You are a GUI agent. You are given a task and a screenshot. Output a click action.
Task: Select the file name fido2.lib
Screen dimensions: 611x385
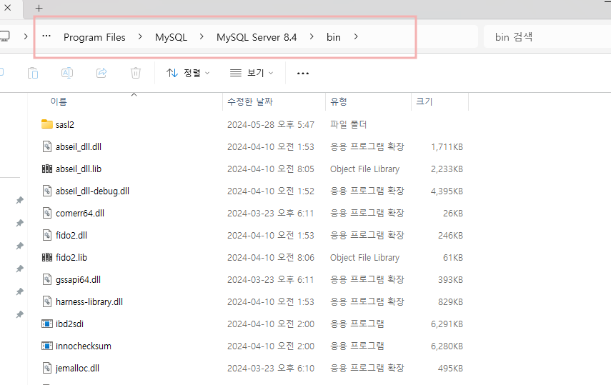click(x=71, y=257)
